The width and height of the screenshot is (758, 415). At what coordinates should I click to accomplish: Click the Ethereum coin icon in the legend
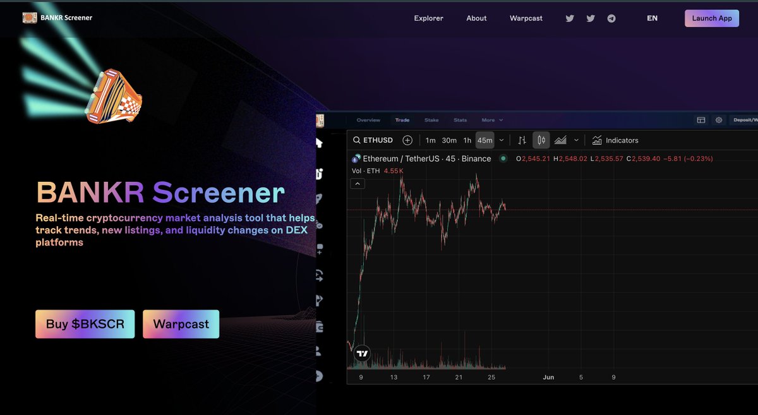point(357,159)
